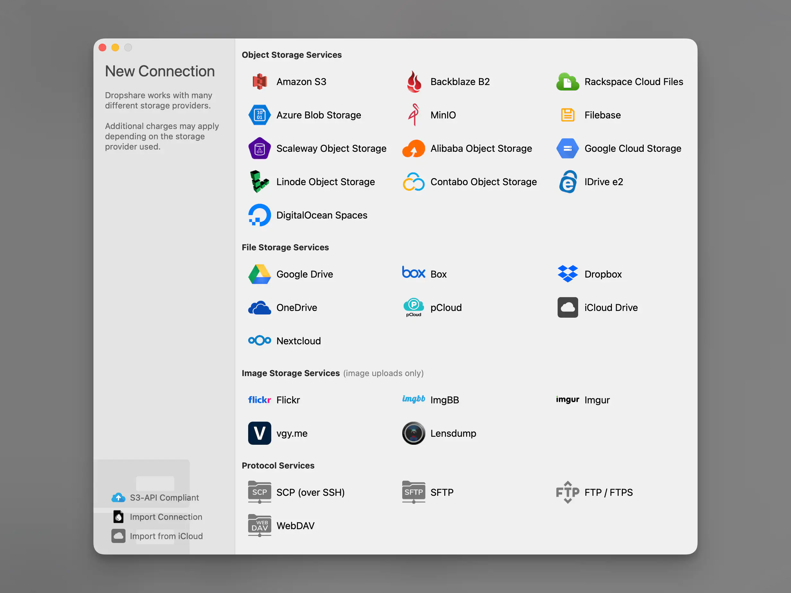Pick the Nextcloud label
Screen dimensions: 791x593
click(298, 341)
